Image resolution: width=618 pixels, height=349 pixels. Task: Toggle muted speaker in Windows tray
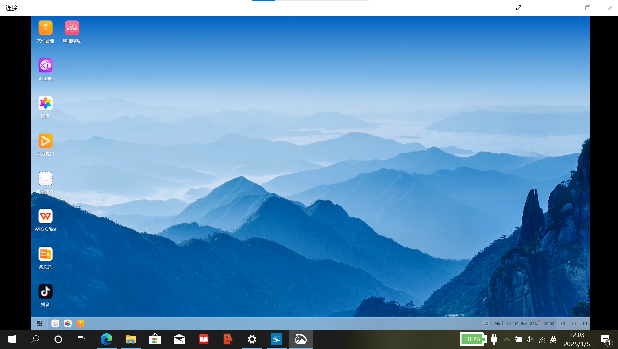tap(530, 339)
